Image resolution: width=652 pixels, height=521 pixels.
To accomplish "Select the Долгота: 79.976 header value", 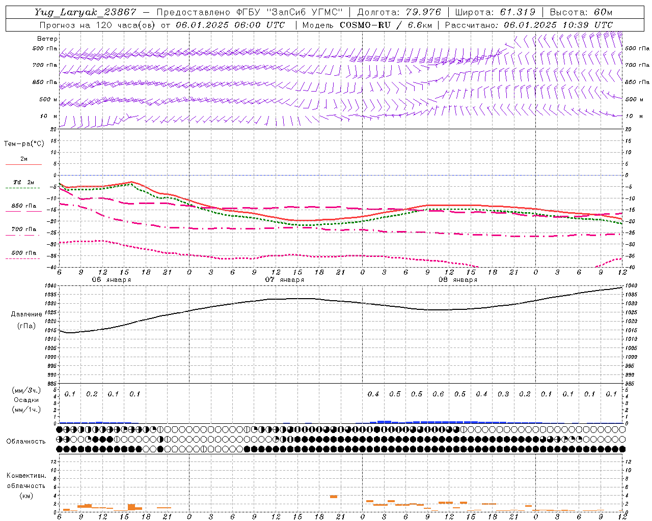I will pos(399,12).
